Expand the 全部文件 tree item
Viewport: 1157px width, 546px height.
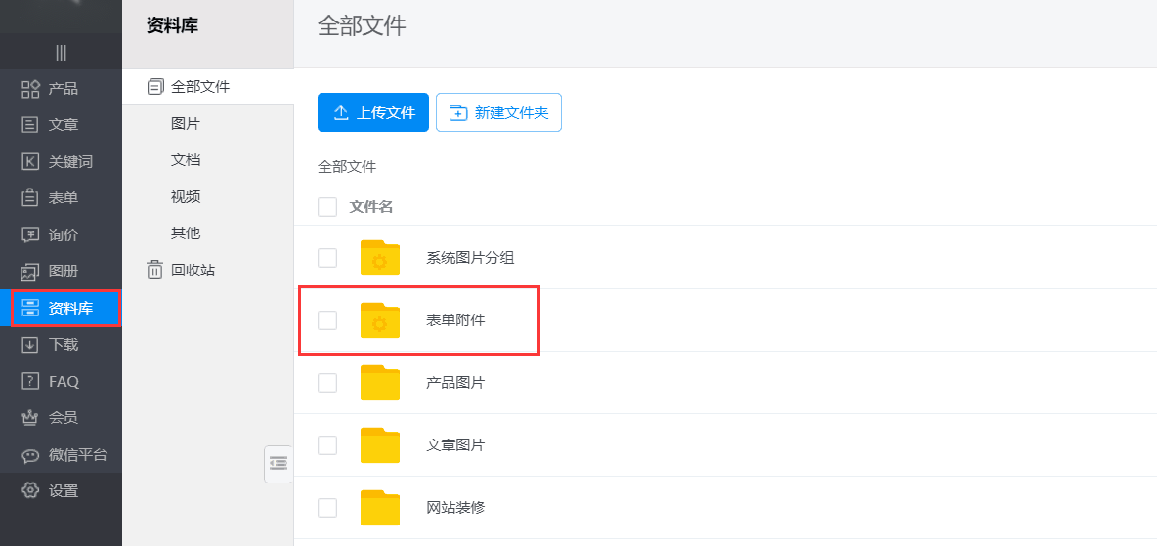pyautogui.click(x=154, y=87)
